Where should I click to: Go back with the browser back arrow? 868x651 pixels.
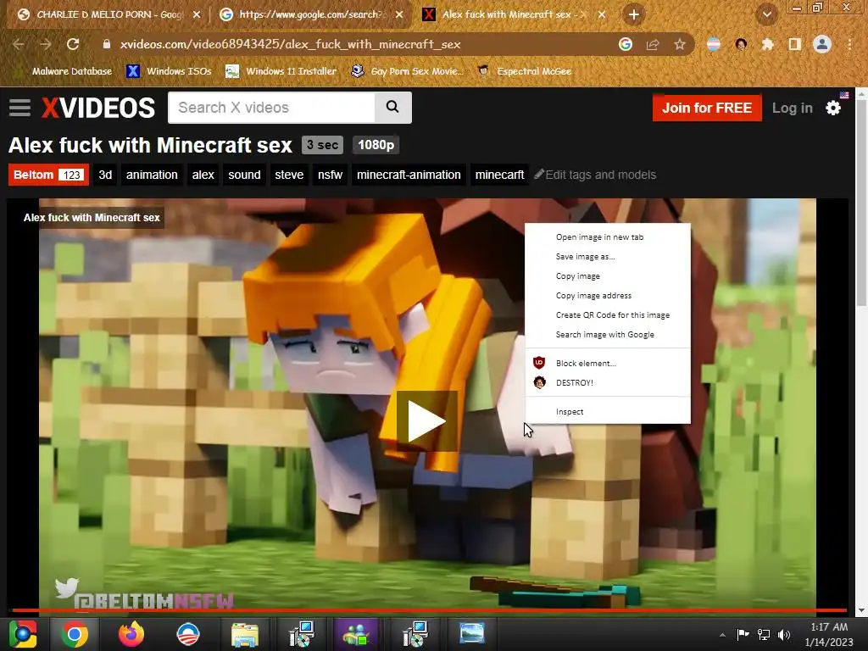click(x=19, y=44)
